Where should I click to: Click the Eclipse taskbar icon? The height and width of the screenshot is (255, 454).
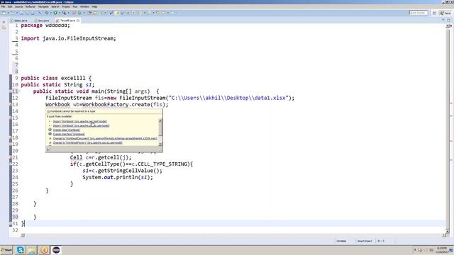point(56,250)
